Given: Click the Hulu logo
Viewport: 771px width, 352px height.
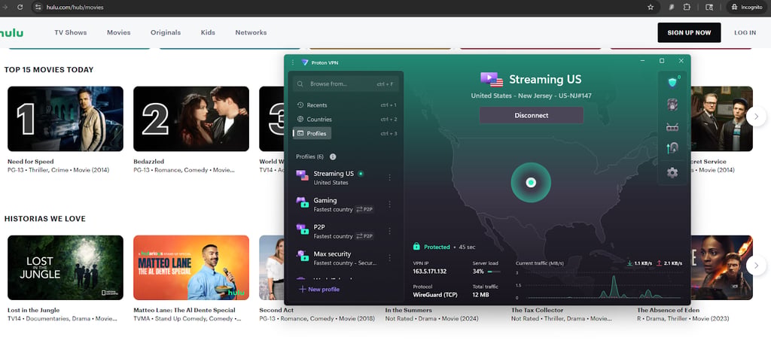Looking at the screenshot, I should 11,33.
